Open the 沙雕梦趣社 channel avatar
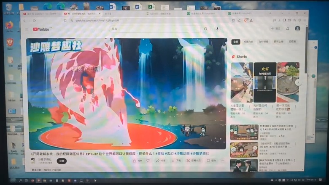The width and height of the screenshot is (329, 185). point(33,161)
